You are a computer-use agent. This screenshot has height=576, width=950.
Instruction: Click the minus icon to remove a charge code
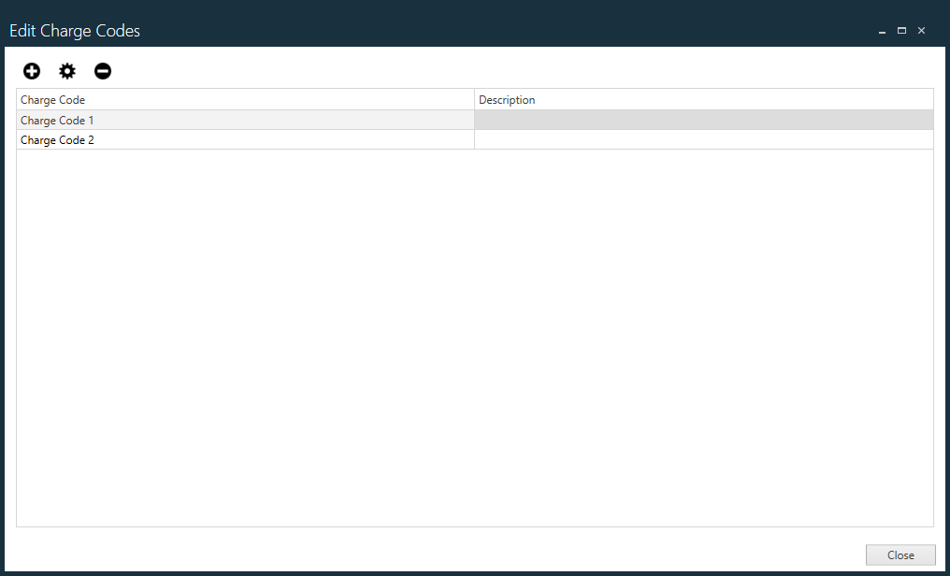coord(103,71)
